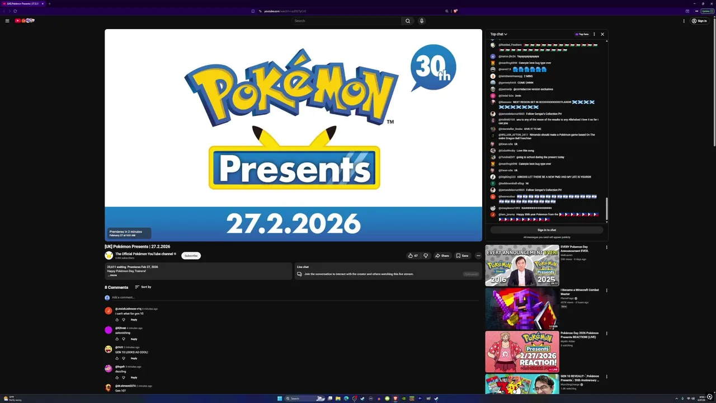Click the live chat scrollbar
Viewport: 716px width, 403px height.
coord(606,210)
